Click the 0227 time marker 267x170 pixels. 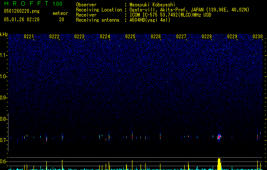(181, 37)
